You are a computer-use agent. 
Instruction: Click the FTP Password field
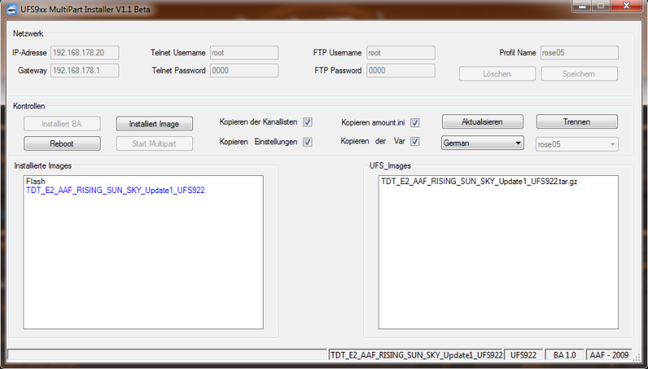(x=400, y=71)
